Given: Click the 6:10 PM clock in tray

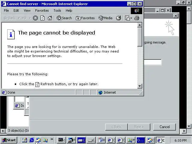Looking at the screenshot, I should tap(181, 140).
